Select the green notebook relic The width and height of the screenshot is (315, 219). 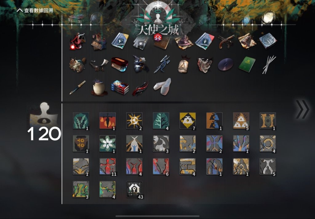[247, 64]
